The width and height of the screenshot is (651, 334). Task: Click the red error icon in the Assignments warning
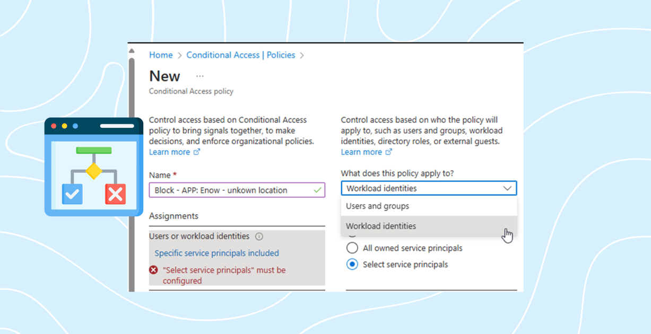coord(154,270)
